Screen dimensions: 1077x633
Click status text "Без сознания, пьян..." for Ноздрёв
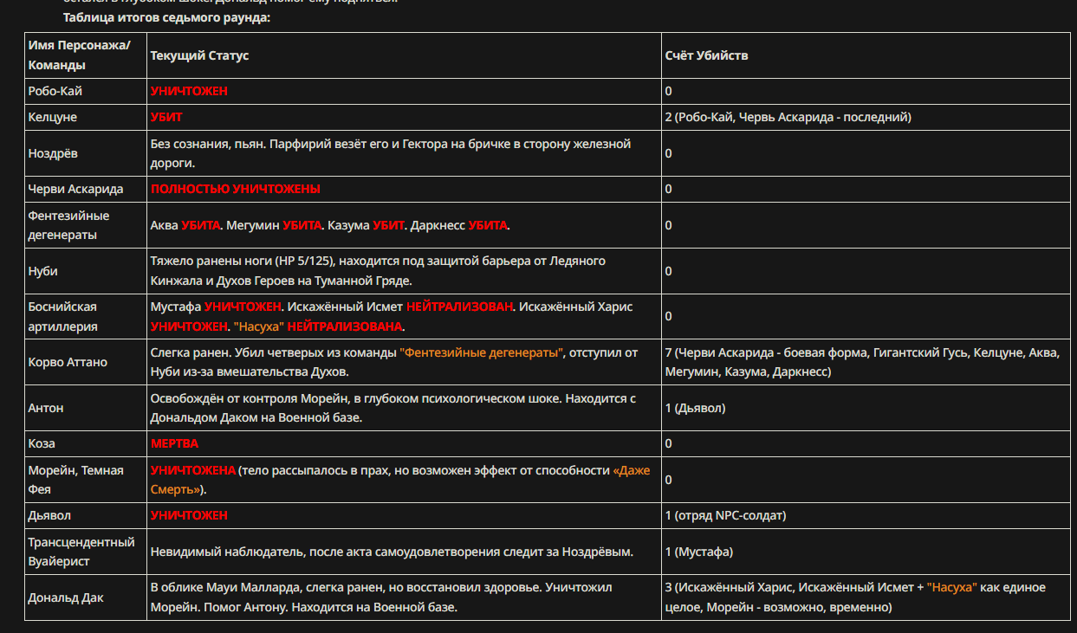pyautogui.click(x=391, y=153)
